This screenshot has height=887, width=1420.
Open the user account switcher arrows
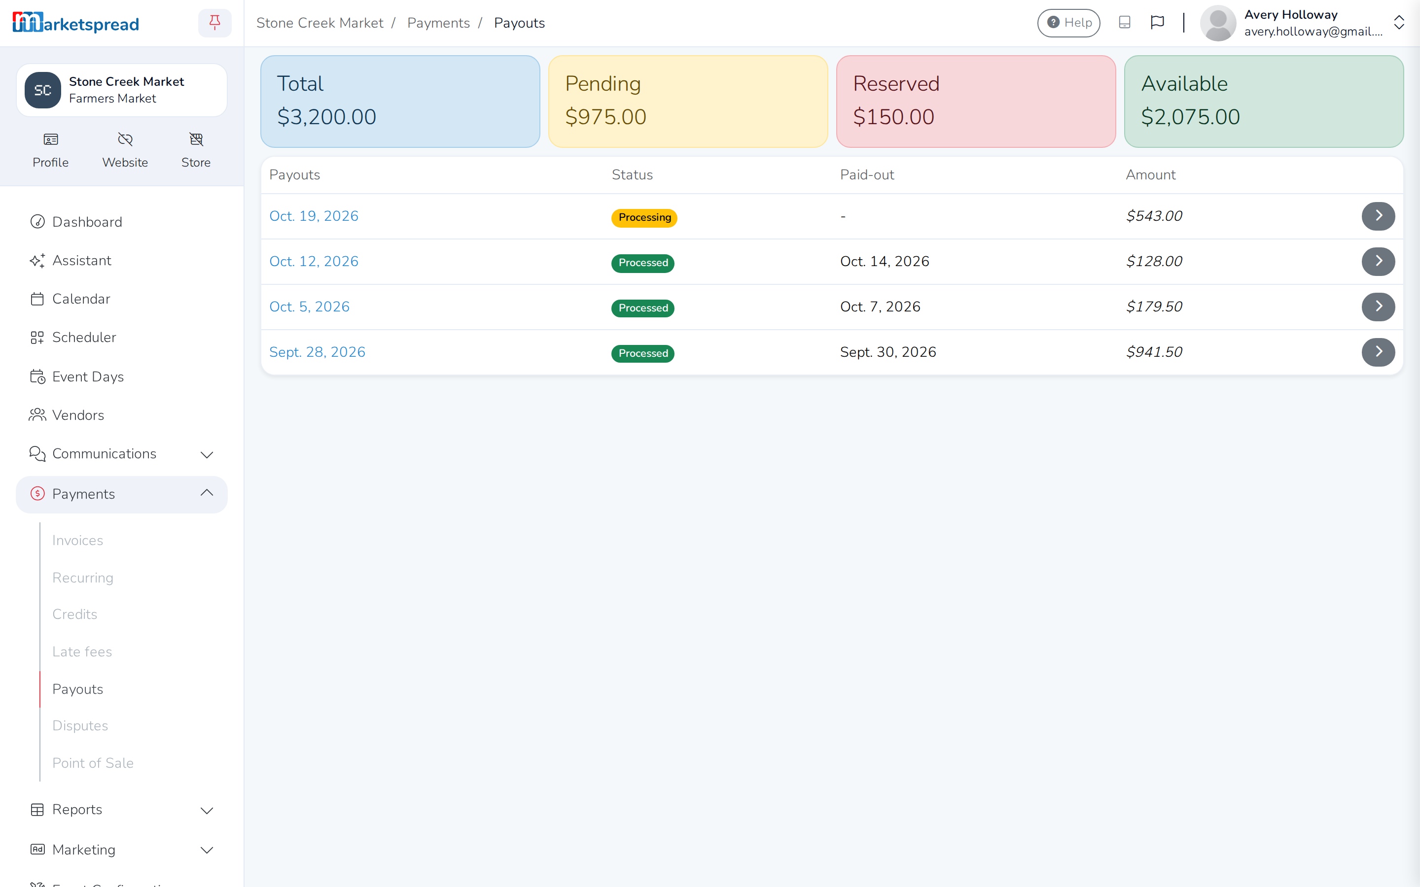(x=1399, y=23)
